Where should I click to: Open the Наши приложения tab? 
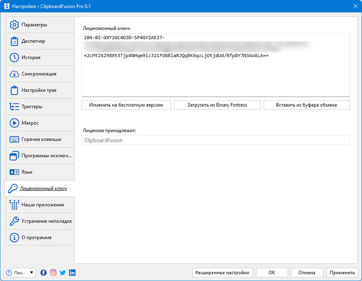tap(40, 205)
